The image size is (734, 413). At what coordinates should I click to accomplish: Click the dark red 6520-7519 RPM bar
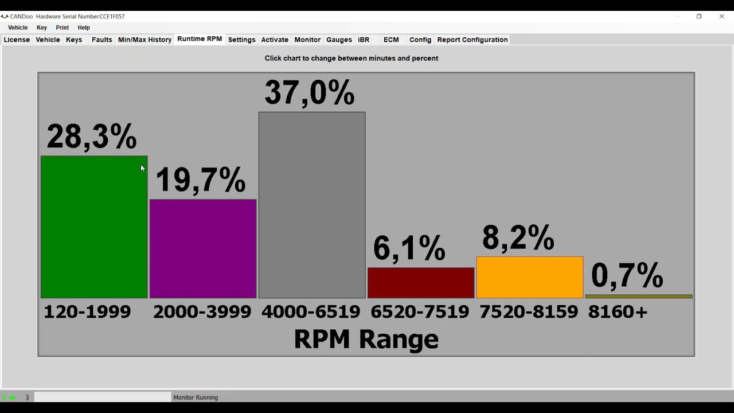(x=421, y=283)
